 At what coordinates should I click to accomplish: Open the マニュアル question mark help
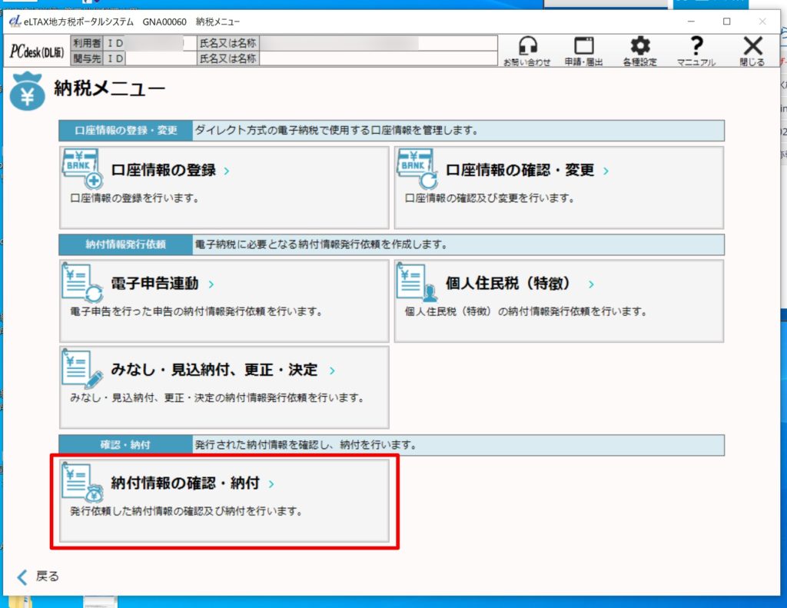point(696,46)
